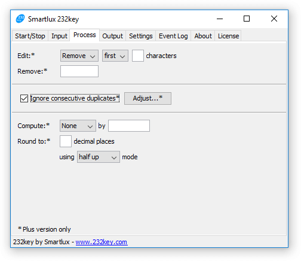The image size is (301, 261).
Task: Go to the Output tab
Action: pos(112,36)
